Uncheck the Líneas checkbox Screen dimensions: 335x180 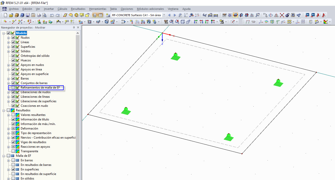13,42
